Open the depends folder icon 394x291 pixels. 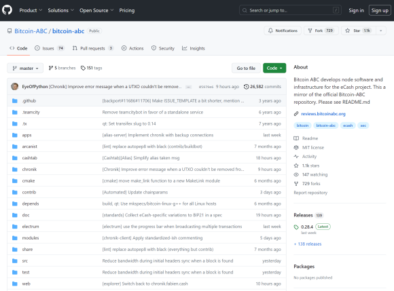(x=15, y=203)
